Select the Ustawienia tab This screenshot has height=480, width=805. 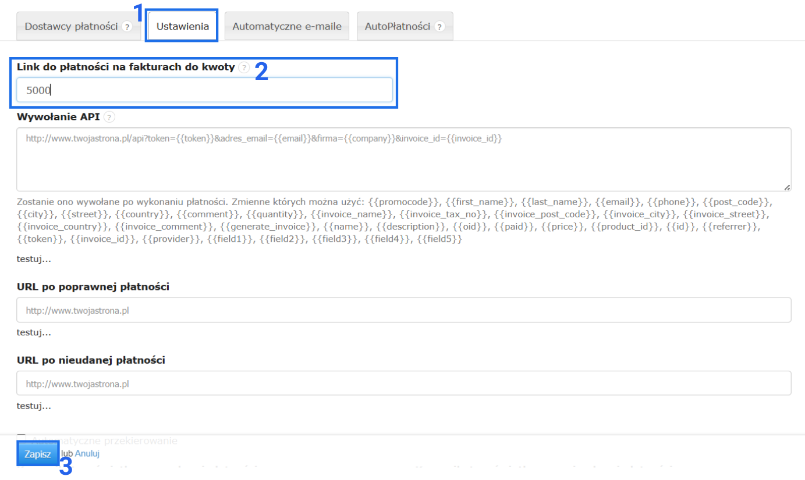tap(183, 26)
